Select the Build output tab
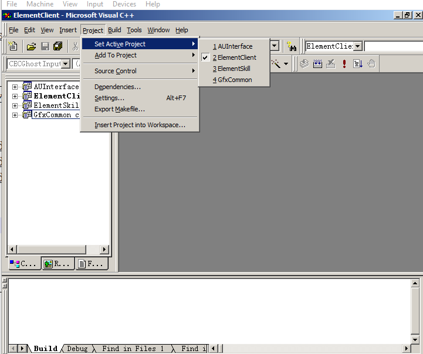The width and height of the screenshot is (423, 354). pyautogui.click(x=45, y=349)
